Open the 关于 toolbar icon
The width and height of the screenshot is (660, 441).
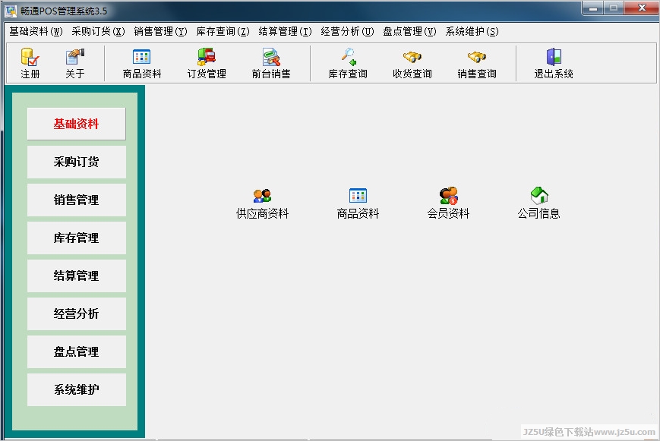click(75, 63)
